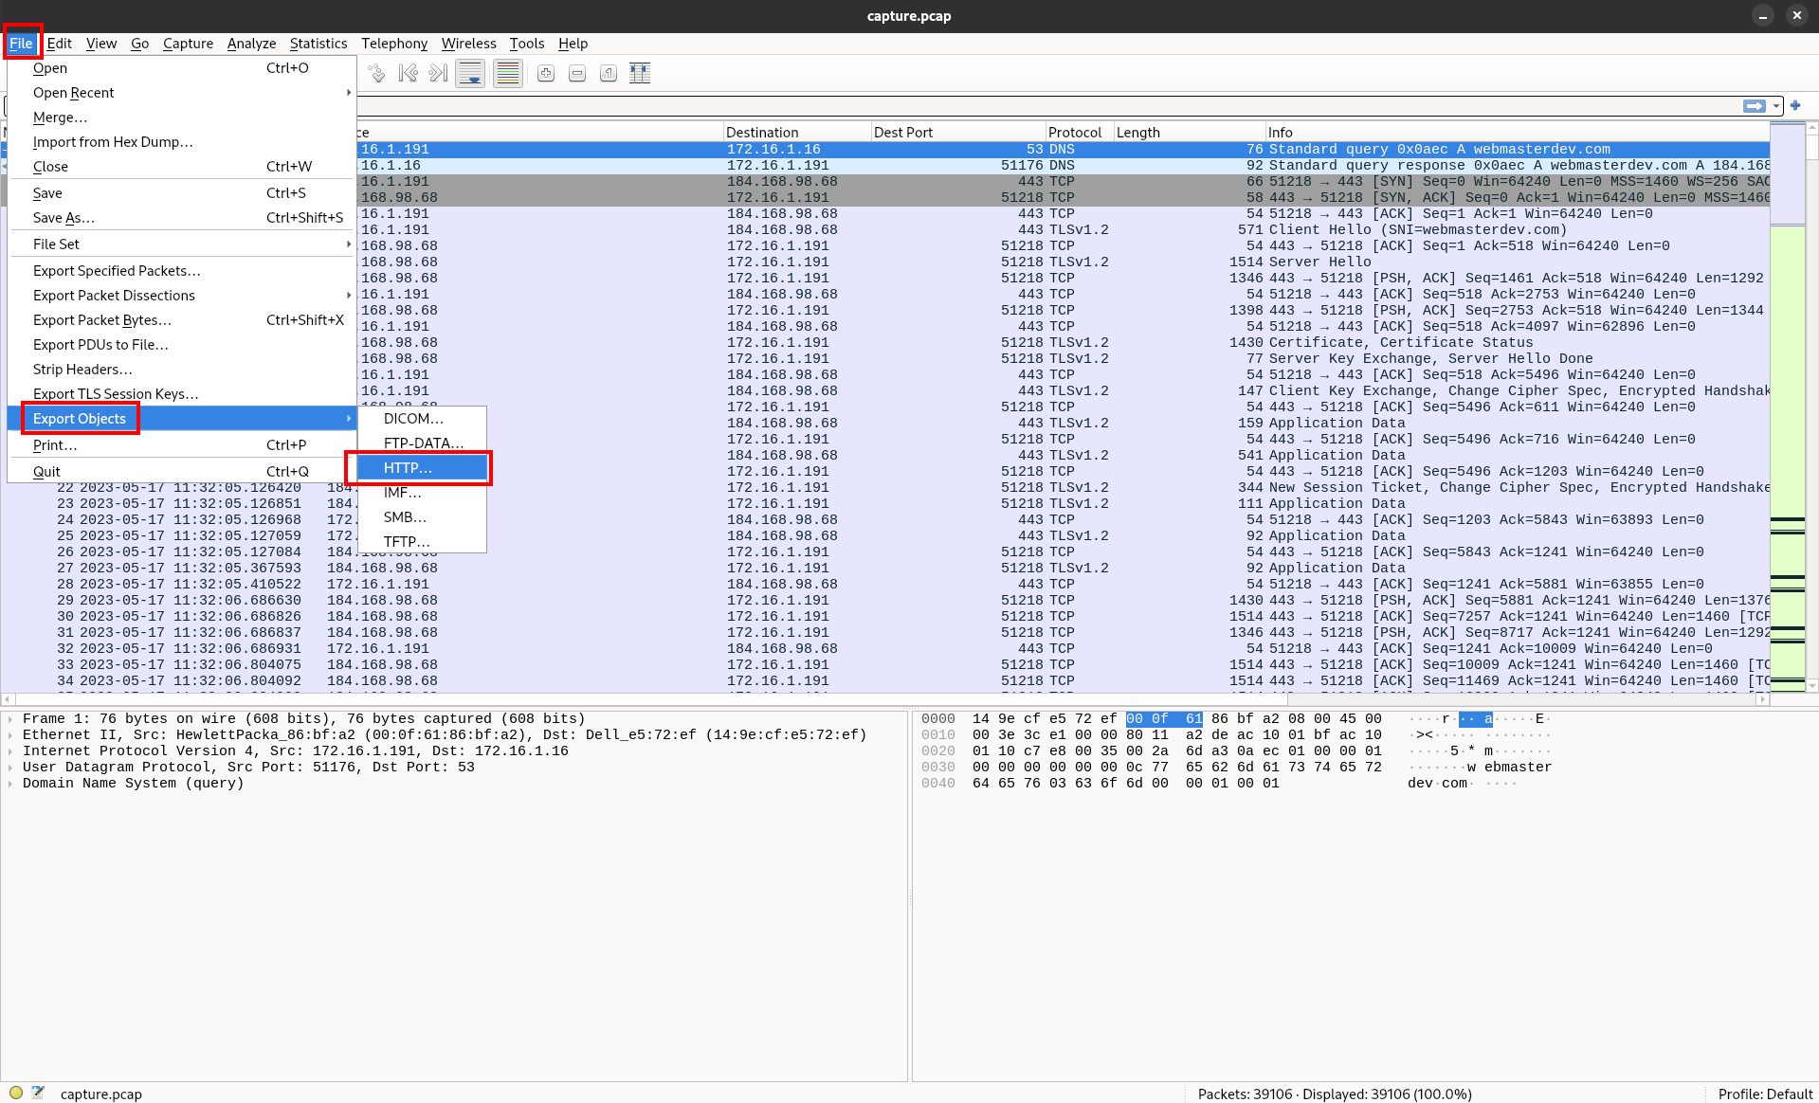
Task: Choose Print… from File menu
Action: 182,445
